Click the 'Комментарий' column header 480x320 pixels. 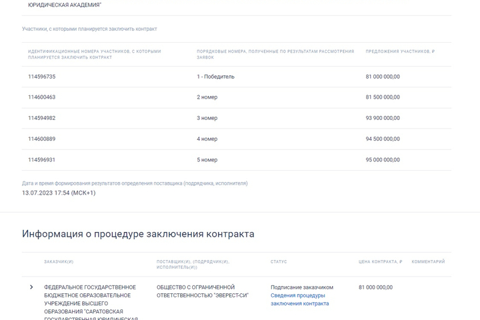[x=428, y=262]
